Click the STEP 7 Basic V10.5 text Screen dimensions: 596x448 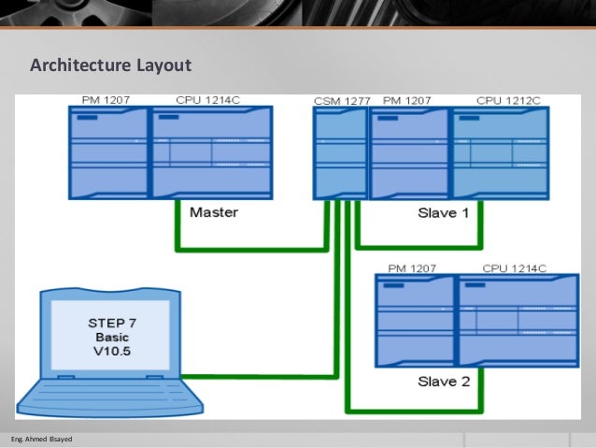click(112, 337)
